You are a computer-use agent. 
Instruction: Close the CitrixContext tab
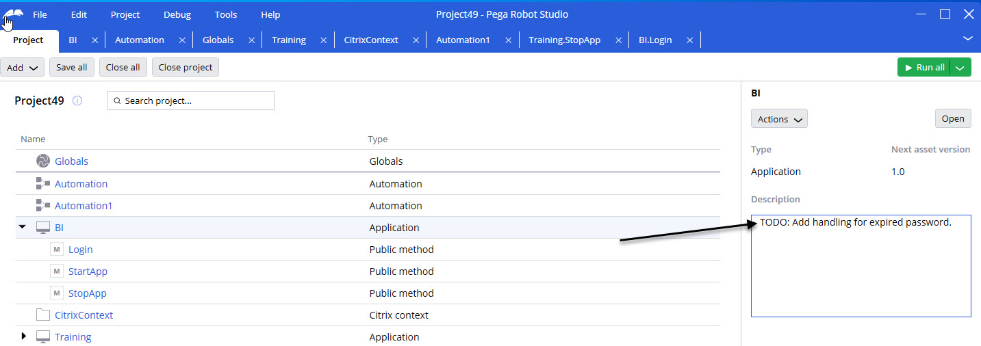[416, 40]
